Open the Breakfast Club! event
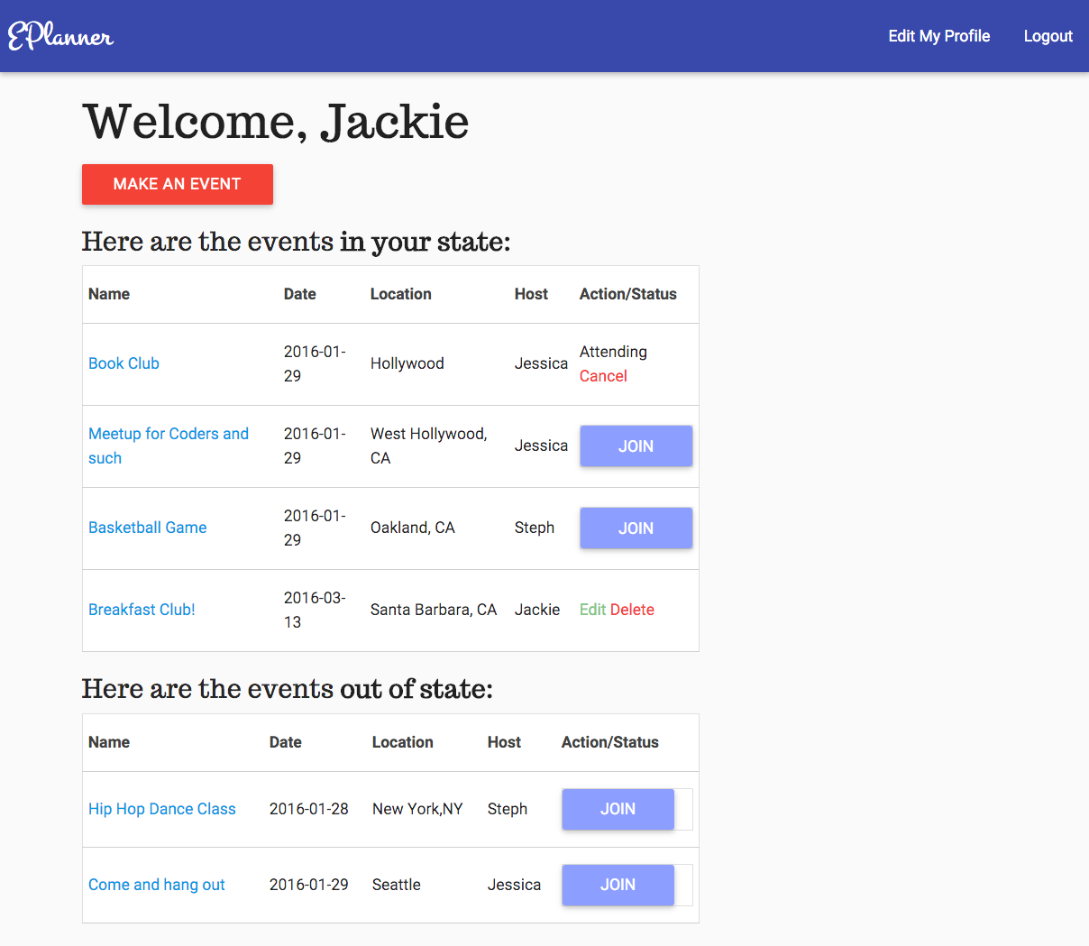1089x946 pixels. (142, 610)
